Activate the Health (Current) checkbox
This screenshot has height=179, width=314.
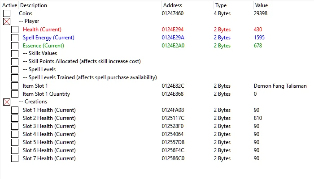pos(15,30)
